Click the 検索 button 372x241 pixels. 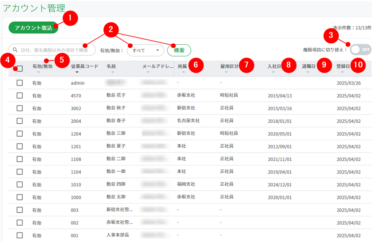[x=179, y=50]
